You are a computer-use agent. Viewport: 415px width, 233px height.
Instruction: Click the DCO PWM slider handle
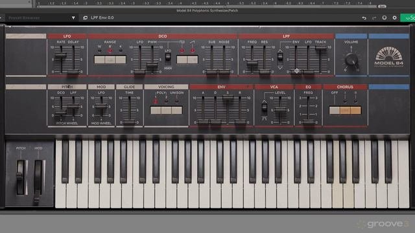(152, 65)
